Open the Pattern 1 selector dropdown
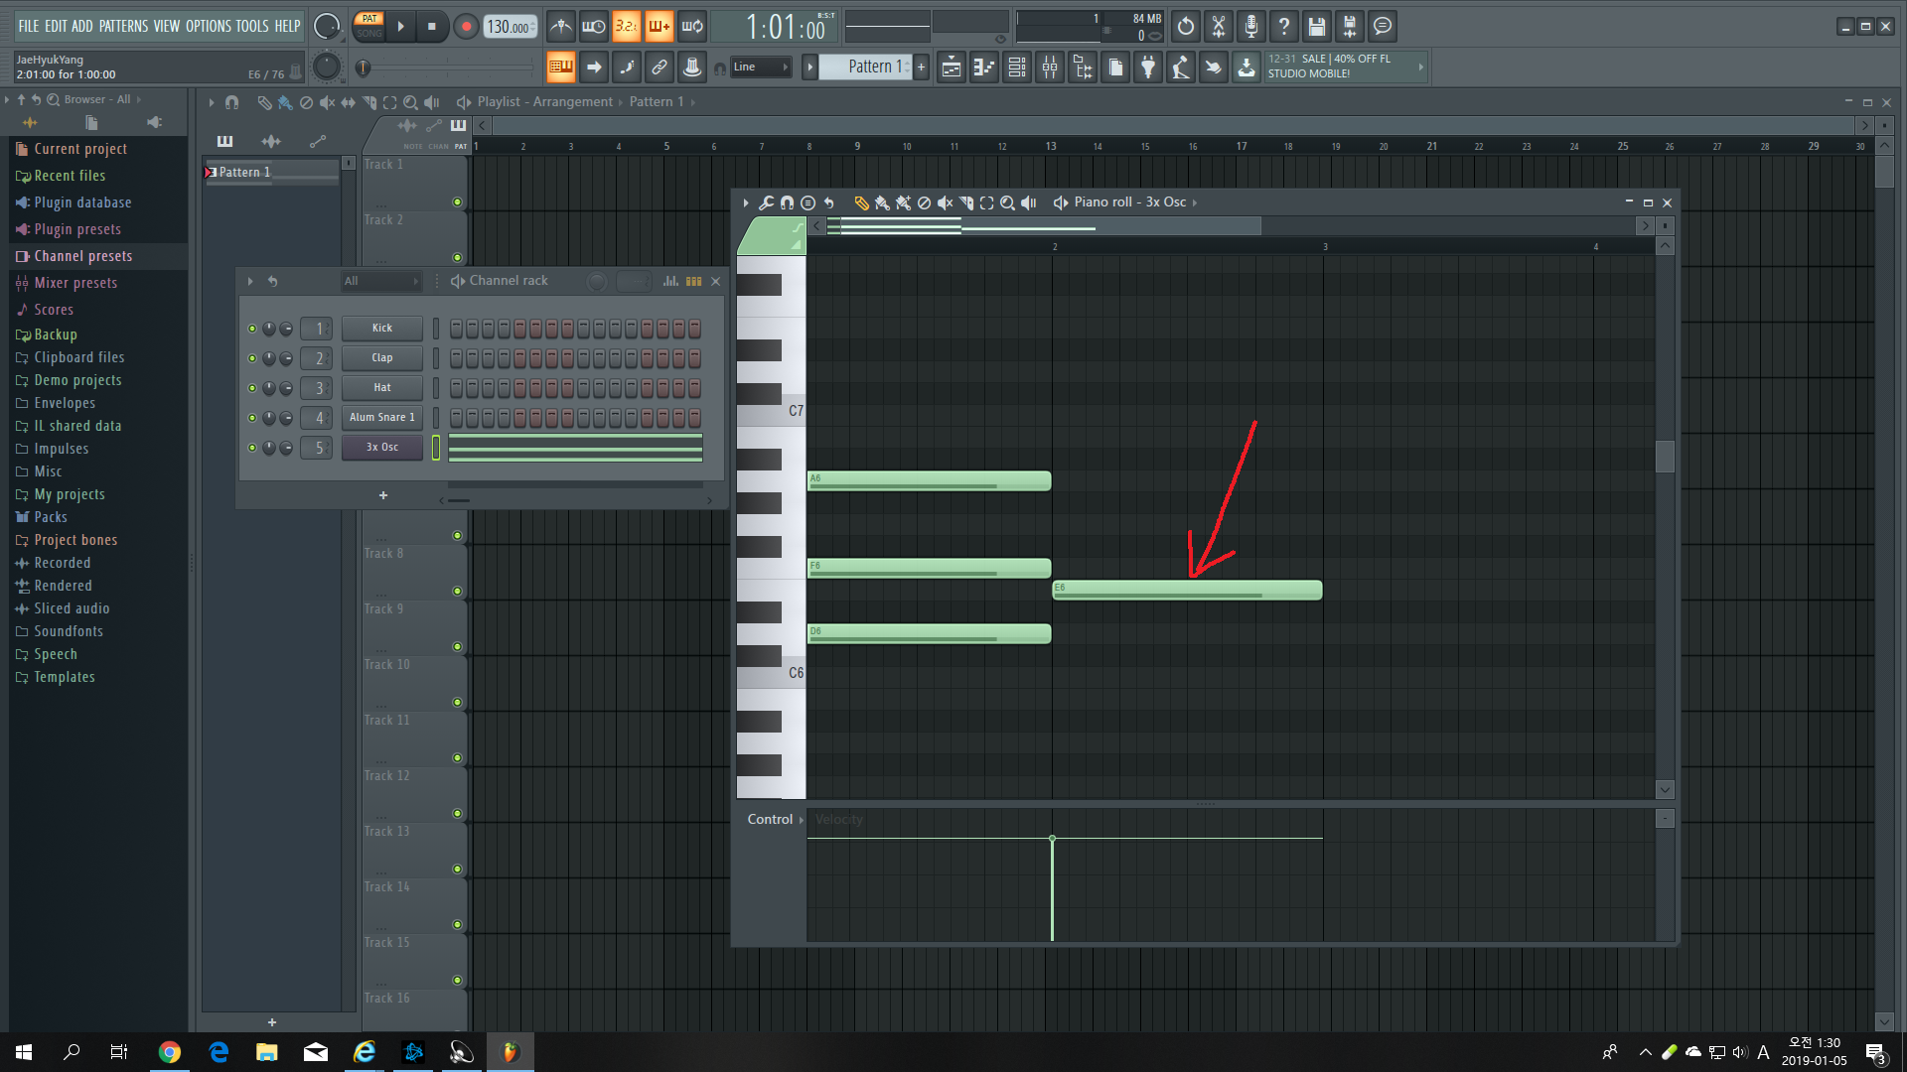Viewport: 1907px width, 1072px height. (867, 67)
